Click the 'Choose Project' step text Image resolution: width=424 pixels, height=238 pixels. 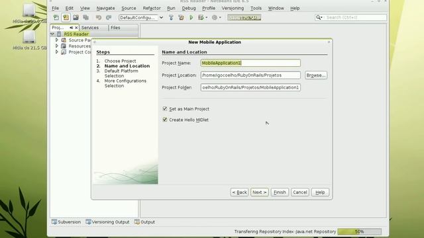tap(120, 61)
